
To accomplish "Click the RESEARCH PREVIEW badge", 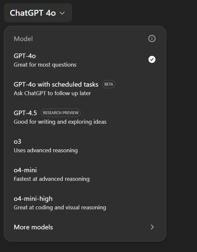I will [61, 113].
